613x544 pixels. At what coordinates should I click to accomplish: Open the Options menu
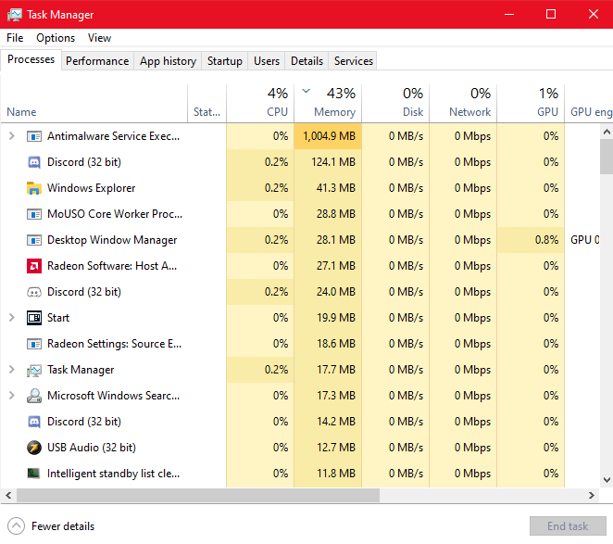point(56,38)
